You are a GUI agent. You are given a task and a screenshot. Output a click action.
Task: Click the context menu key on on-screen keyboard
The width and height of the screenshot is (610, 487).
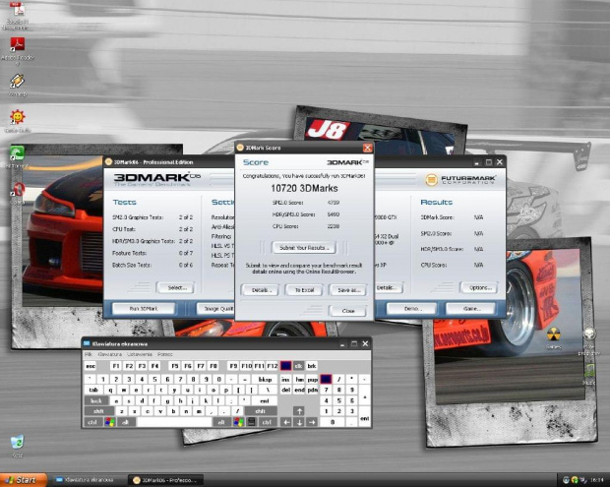pyautogui.click(x=251, y=422)
